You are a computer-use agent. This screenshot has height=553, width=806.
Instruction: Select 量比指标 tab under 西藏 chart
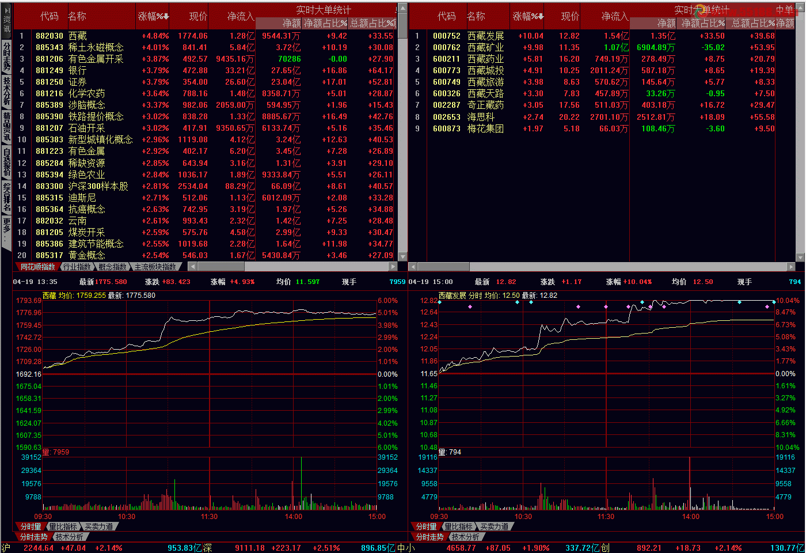click(63, 527)
